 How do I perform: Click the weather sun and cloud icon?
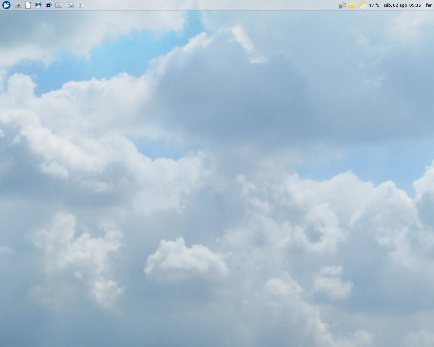[x=363, y=5]
